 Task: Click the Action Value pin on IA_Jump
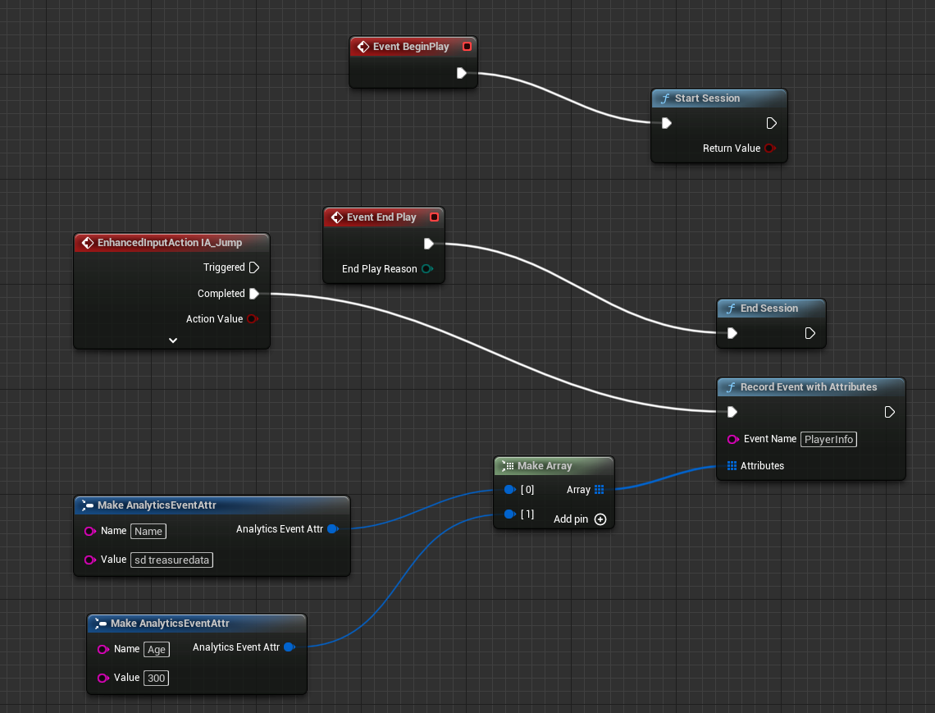tap(253, 319)
